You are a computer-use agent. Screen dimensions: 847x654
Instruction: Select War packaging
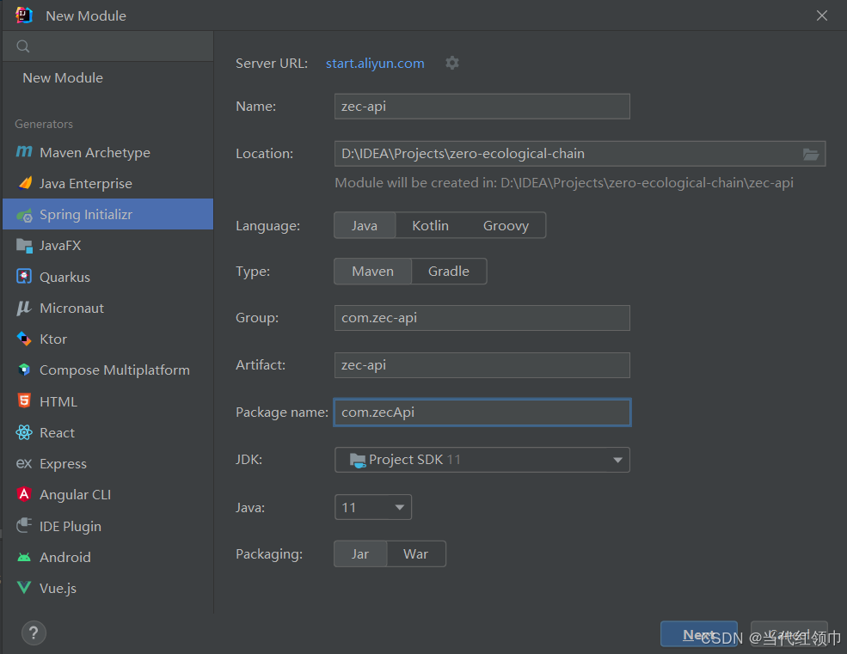[416, 554]
